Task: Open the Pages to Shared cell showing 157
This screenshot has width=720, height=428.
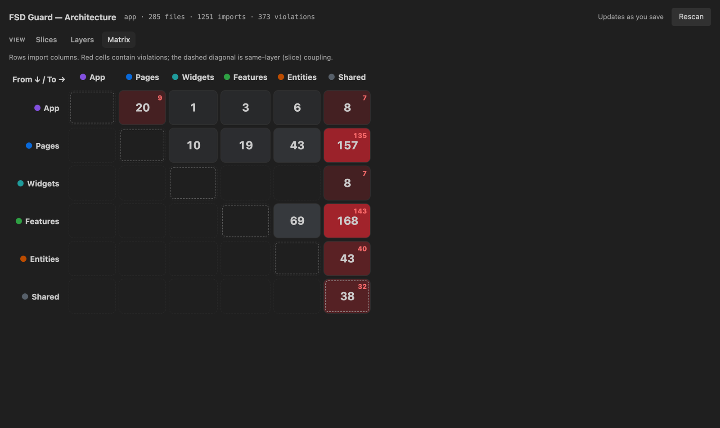Action: click(x=347, y=146)
